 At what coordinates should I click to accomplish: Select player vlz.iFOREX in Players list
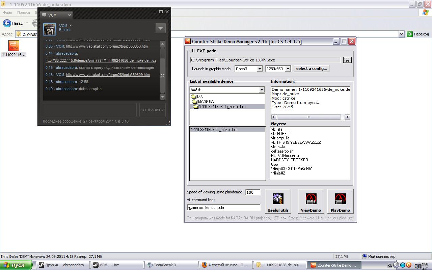280,134
